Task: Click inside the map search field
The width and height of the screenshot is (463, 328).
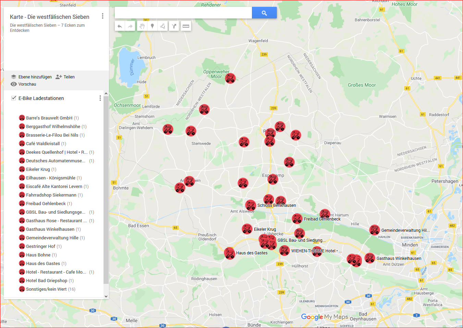Action: (183, 13)
